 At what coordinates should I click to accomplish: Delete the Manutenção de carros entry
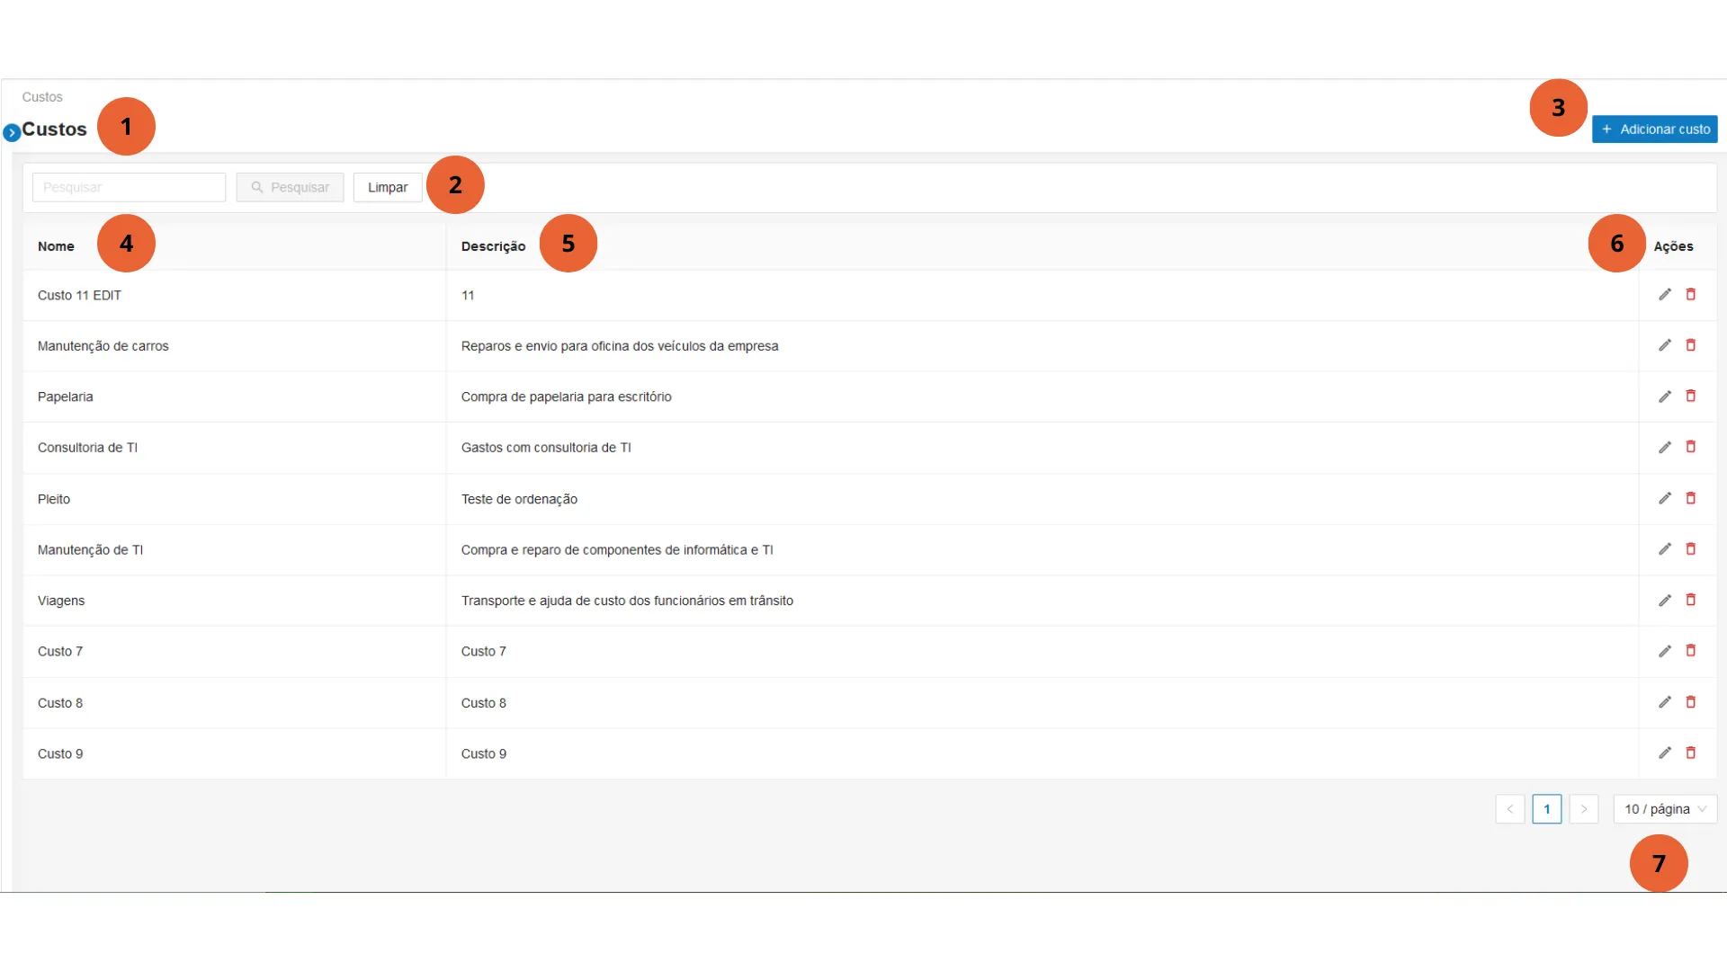coord(1691,345)
